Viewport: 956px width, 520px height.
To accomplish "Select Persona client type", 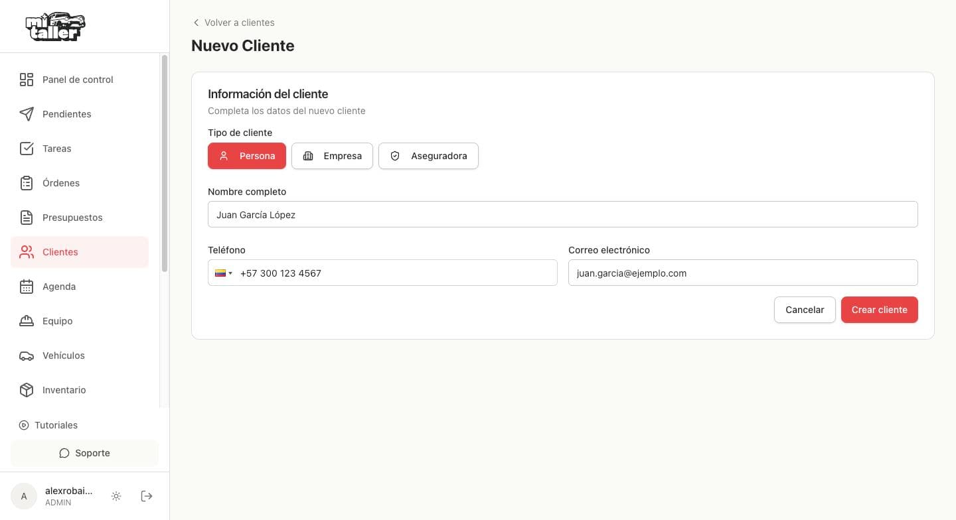I will [247, 156].
